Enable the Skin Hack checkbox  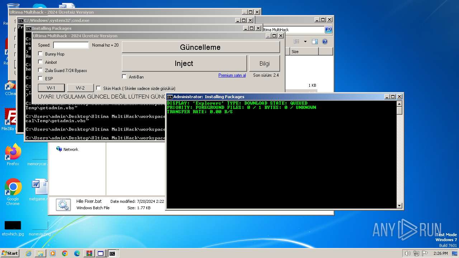99,88
